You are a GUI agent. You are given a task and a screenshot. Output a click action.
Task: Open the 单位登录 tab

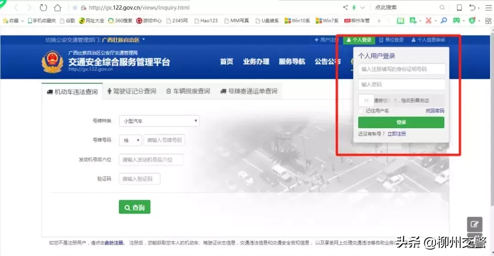[391, 40]
